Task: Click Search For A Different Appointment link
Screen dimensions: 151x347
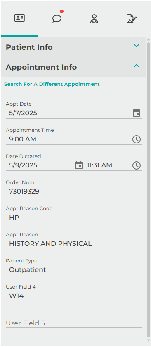Action: (x=52, y=84)
